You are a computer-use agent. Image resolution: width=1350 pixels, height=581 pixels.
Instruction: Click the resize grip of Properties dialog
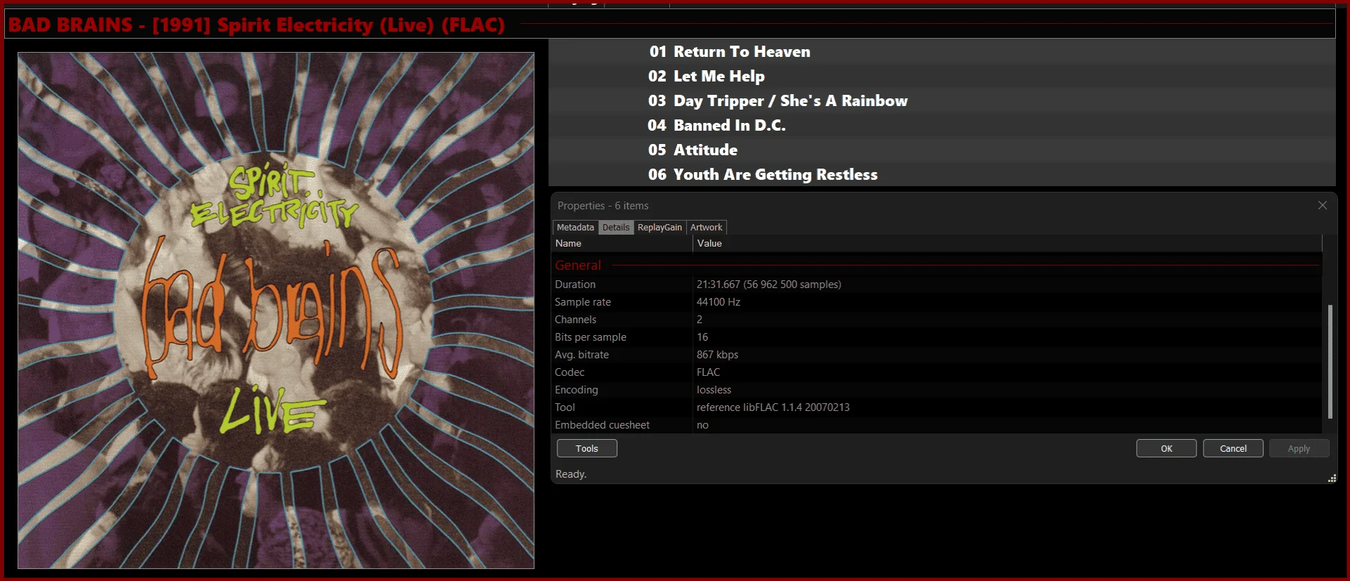pyautogui.click(x=1332, y=478)
